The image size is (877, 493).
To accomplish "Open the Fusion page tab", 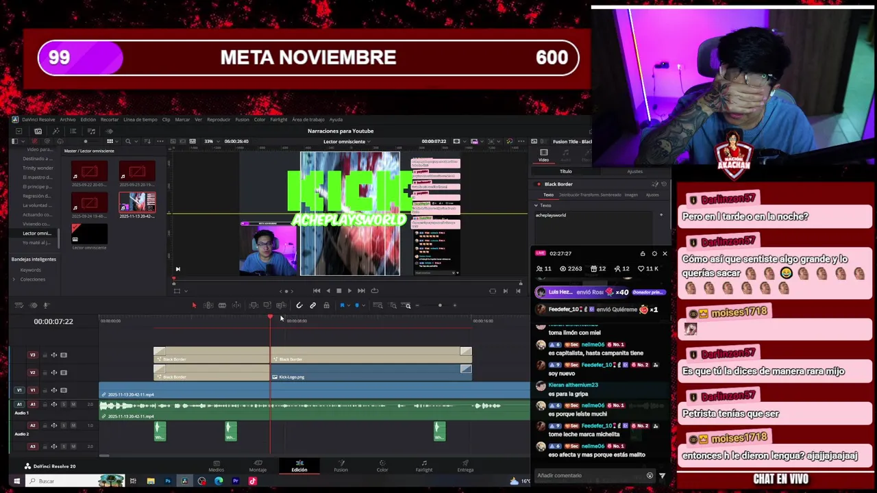I will [341, 466].
